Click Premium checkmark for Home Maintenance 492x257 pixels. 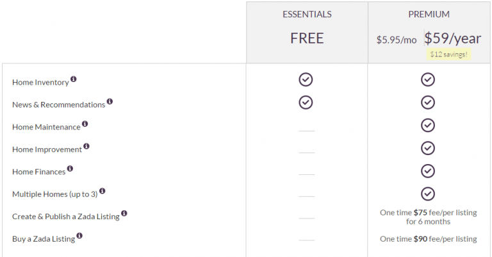pyautogui.click(x=428, y=125)
